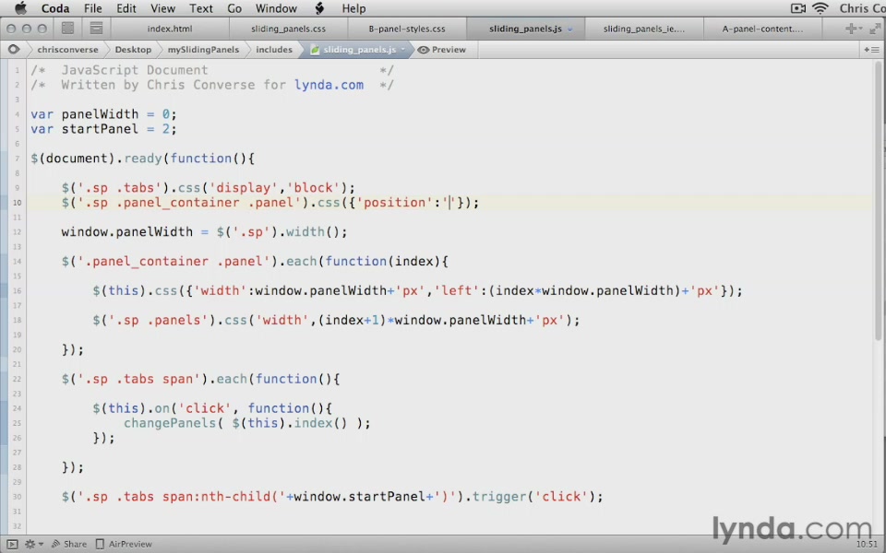Open the sliding_panels.js tab dropdown arrow
Viewport: 886px width, 553px height.
(x=569, y=29)
